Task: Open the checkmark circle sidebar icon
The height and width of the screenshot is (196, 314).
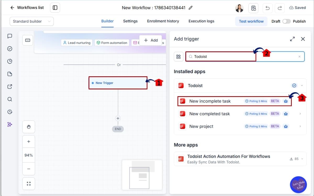Action: pos(10,49)
